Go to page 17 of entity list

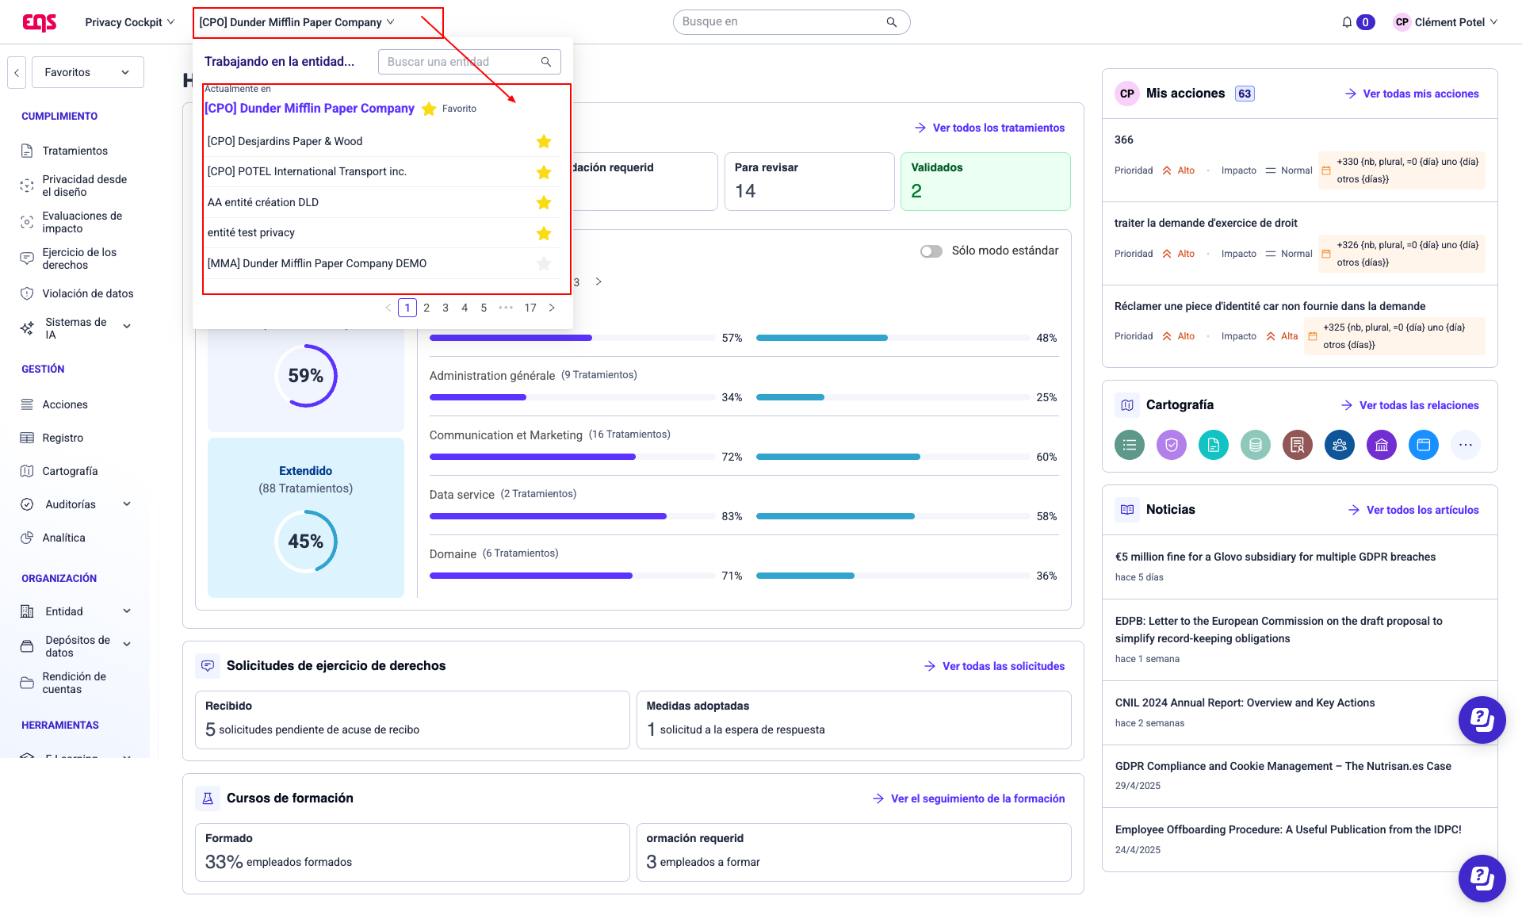(530, 308)
